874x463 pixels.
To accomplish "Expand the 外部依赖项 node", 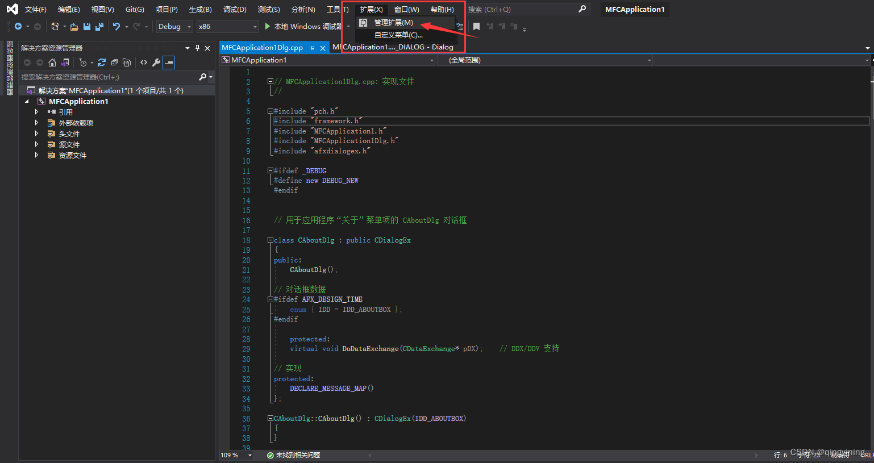I will click(x=36, y=123).
